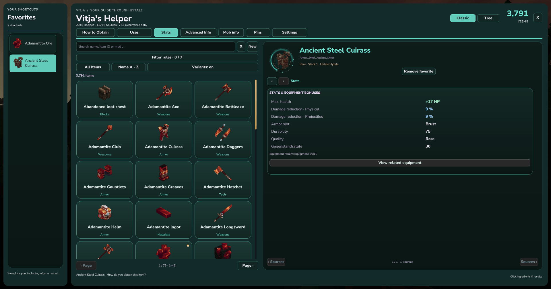551x289 pixels.
Task: Open the Settings tab
Action: pos(290,32)
